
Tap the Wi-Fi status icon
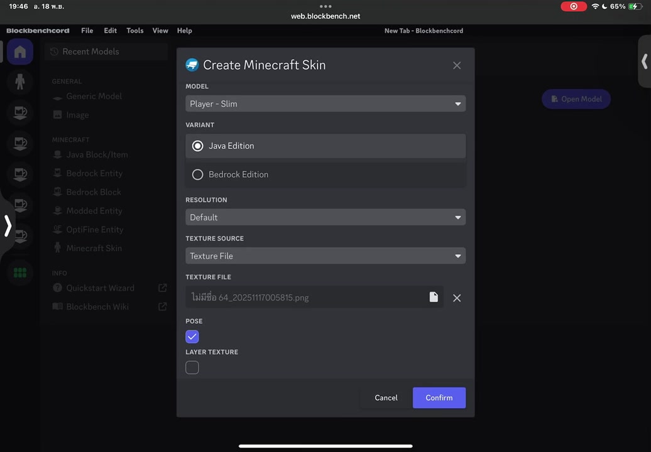[x=595, y=6]
